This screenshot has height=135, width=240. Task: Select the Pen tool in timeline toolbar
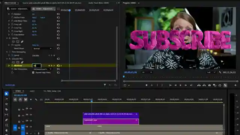click(x=6, y=120)
